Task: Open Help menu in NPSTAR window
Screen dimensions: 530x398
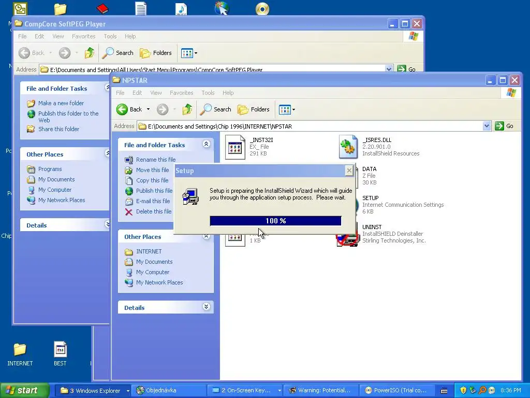Action: click(x=228, y=93)
